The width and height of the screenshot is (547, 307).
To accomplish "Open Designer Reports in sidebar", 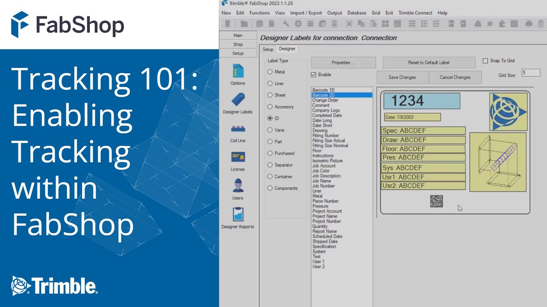I will tap(238, 218).
